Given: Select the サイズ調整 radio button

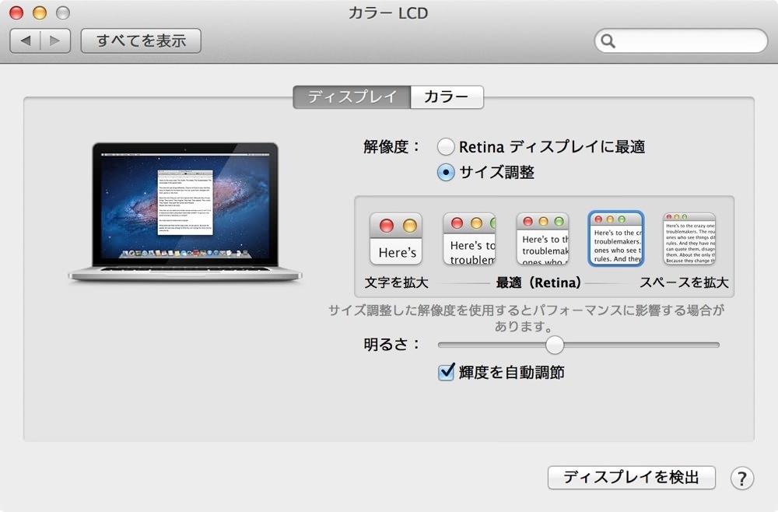Looking at the screenshot, I should pyautogui.click(x=446, y=173).
